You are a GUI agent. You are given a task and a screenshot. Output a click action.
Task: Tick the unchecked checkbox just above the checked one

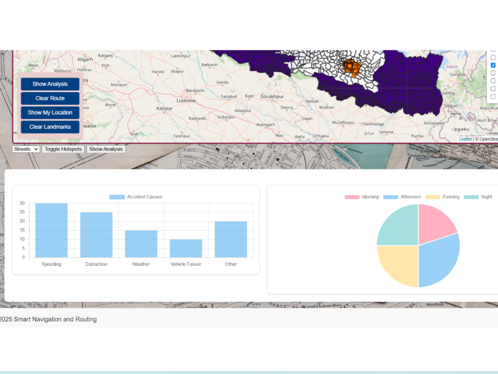[493, 57]
